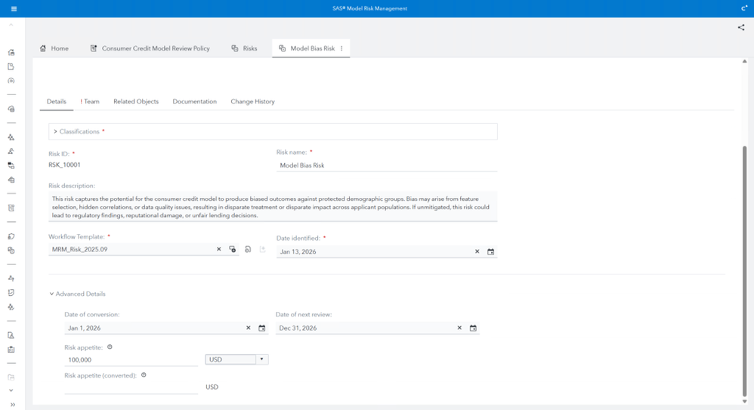754x410 pixels.
Task: Click the page-with-triangle sidebar icon
Action: pyautogui.click(x=11, y=335)
